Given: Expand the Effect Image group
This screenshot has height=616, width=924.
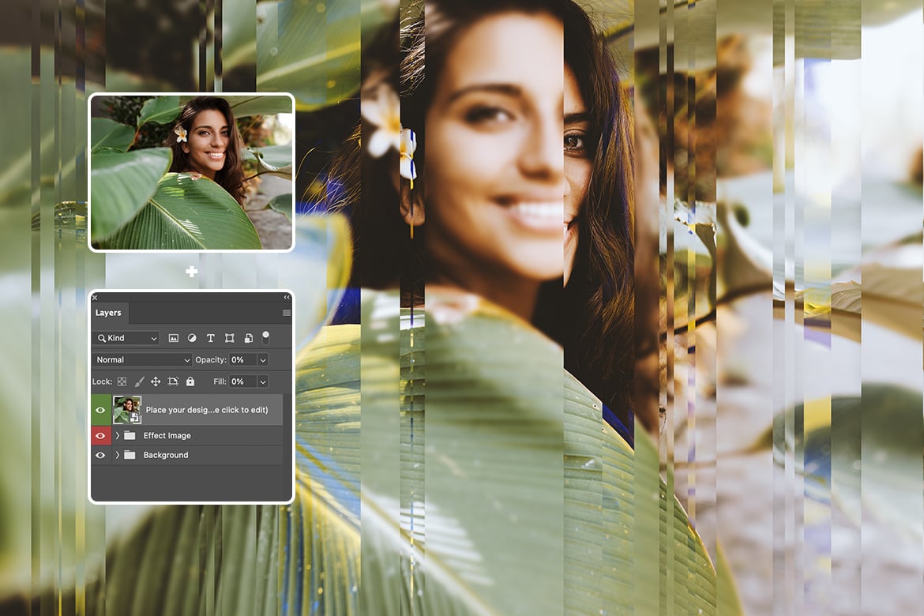Looking at the screenshot, I should click(118, 436).
